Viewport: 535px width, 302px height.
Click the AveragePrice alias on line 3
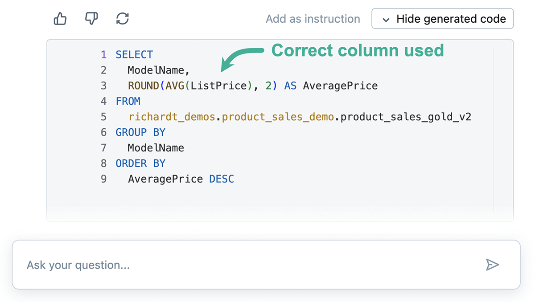340,86
